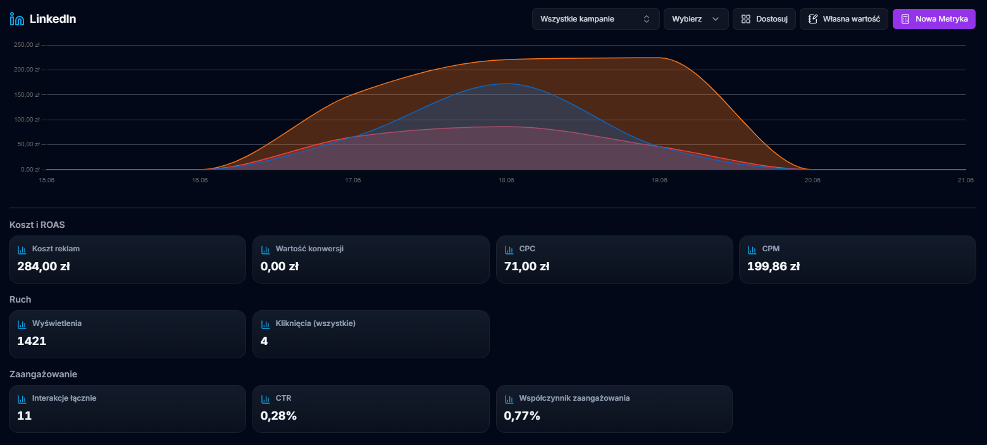
Task: Click the 18.06 date marker on chart
Action: point(506,180)
